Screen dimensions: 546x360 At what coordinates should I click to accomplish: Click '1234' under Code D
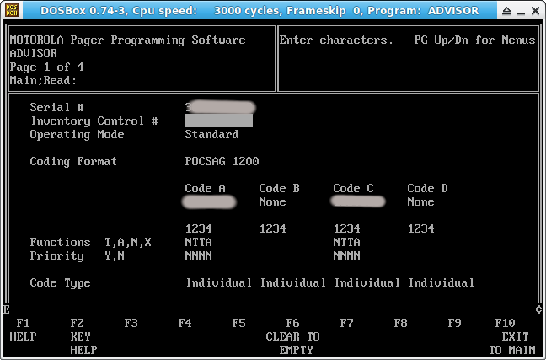(421, 229)
